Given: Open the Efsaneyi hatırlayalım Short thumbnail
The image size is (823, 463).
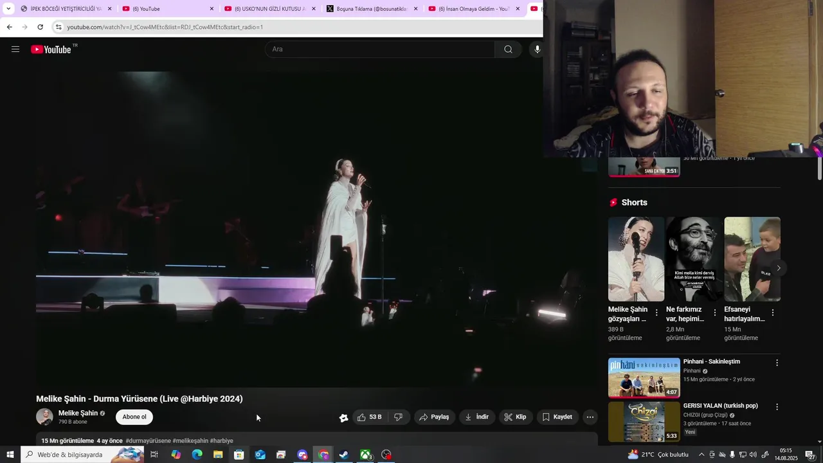Looking at the screenshot, I should click(x=752, y=259).
